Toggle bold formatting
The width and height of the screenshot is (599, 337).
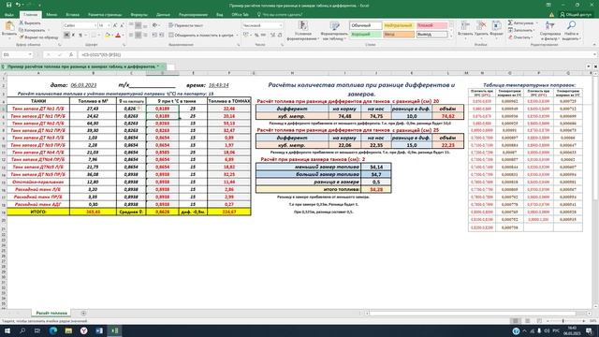click(66, 36)
